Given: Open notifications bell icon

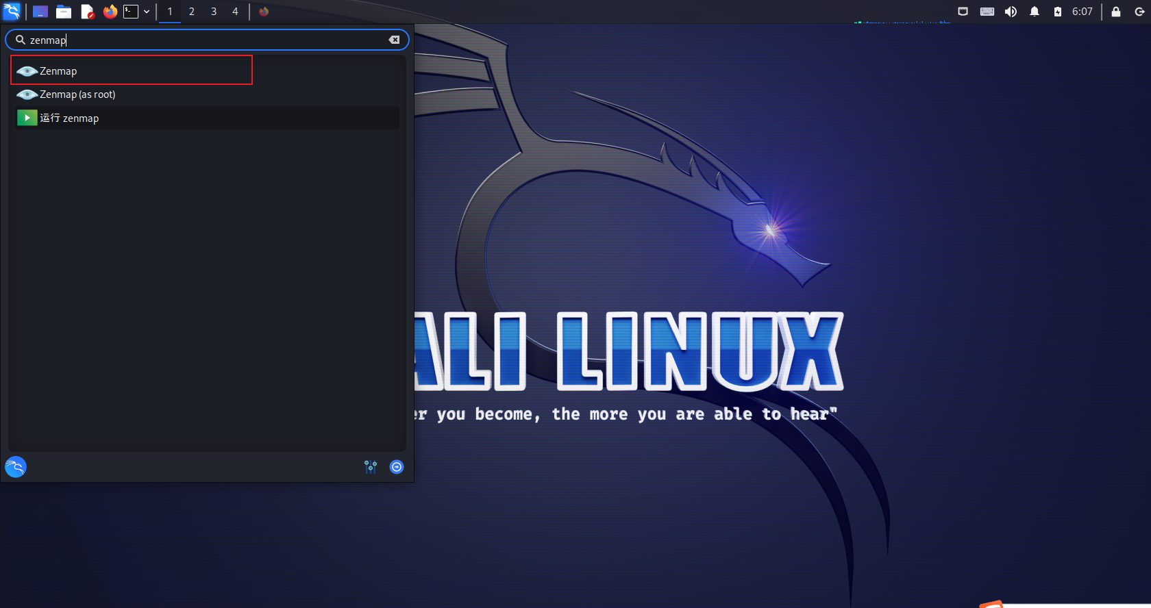Looking at the screenshot, I should pyautogui.click(x=1035, y=12).
